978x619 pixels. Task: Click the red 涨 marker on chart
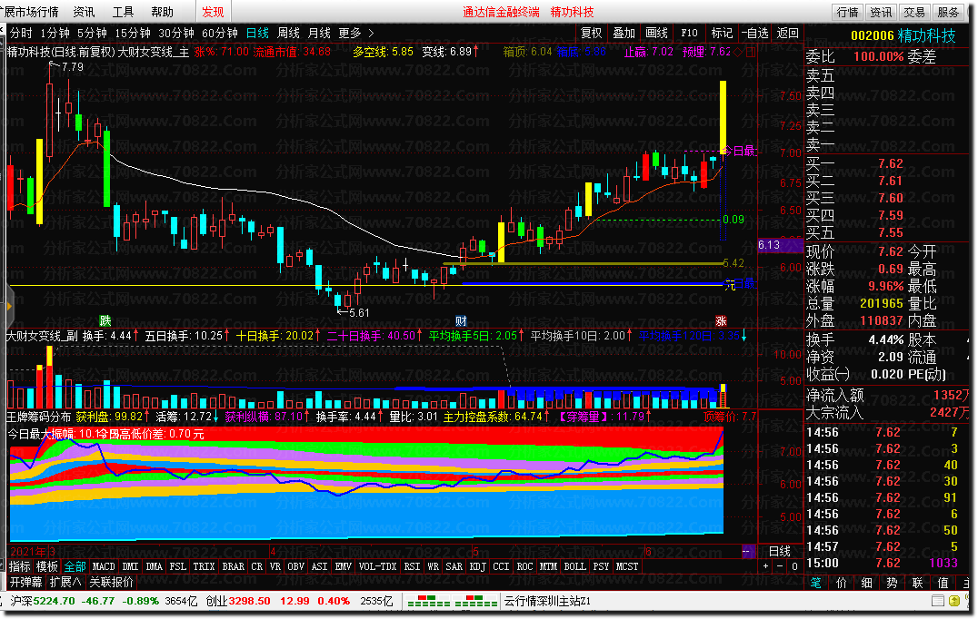721,320
